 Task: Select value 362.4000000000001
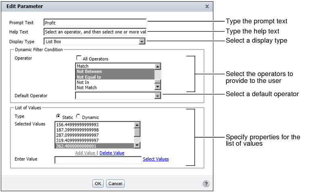(x=95, y=146)
